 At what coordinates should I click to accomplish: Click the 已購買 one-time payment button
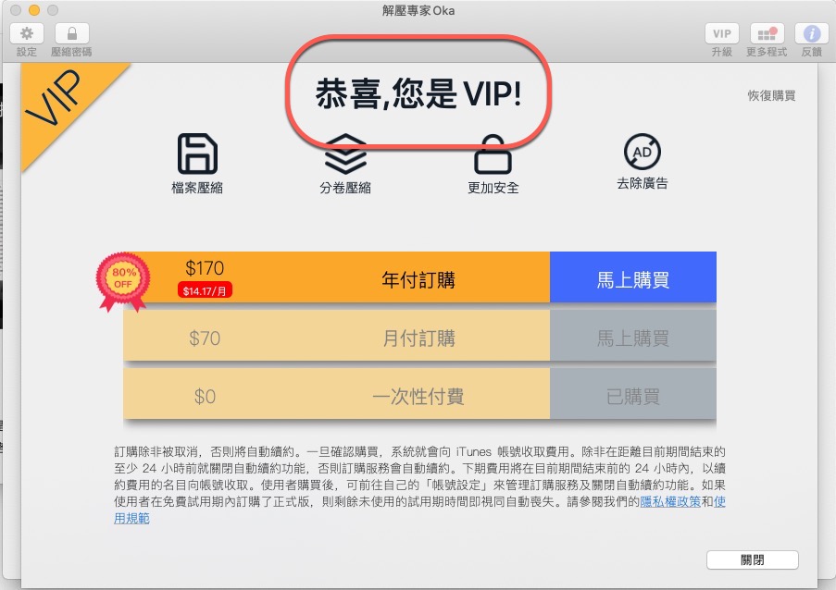[633, 396]
